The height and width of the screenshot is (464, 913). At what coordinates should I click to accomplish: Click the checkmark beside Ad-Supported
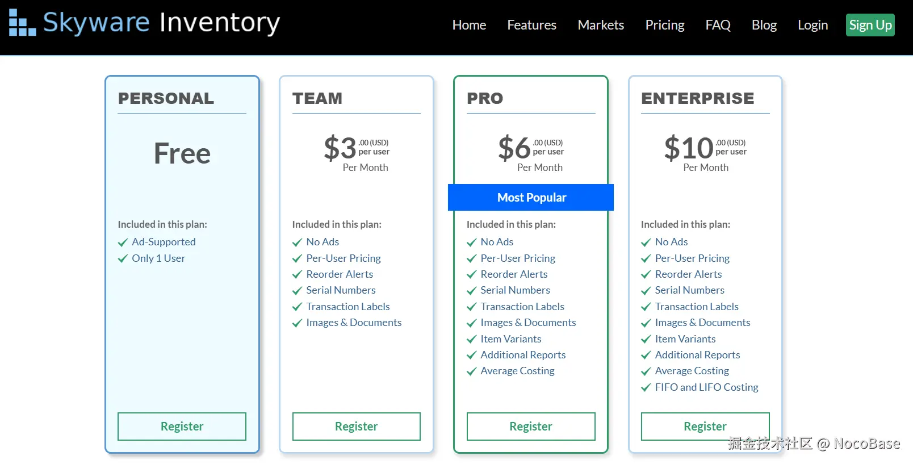(123, 242)
